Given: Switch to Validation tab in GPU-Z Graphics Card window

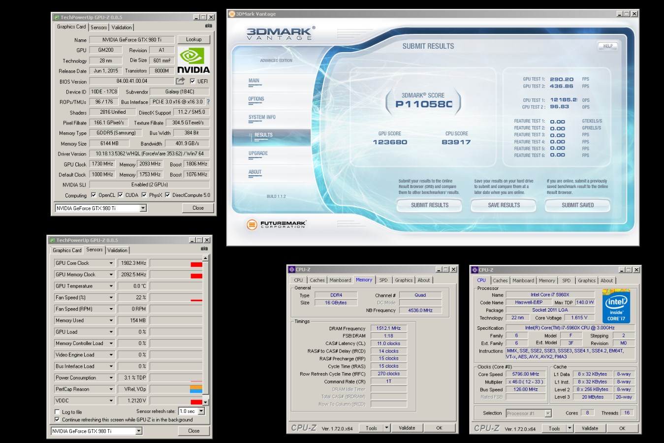Looking at the screenshot, I should (121, 28).
